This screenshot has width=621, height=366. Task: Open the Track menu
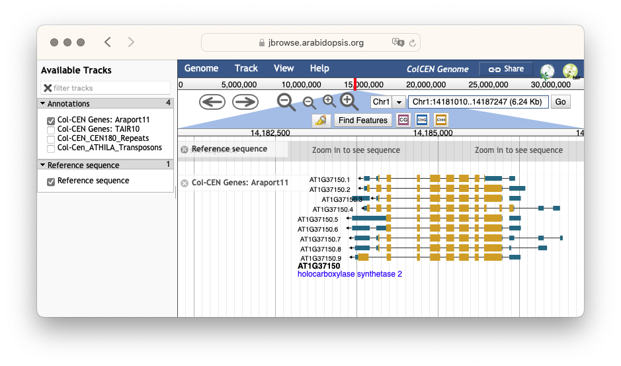point(246,68)
